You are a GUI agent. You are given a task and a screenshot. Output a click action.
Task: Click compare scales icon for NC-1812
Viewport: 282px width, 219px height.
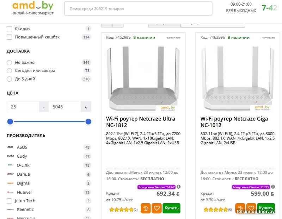[x=146, y=208]
